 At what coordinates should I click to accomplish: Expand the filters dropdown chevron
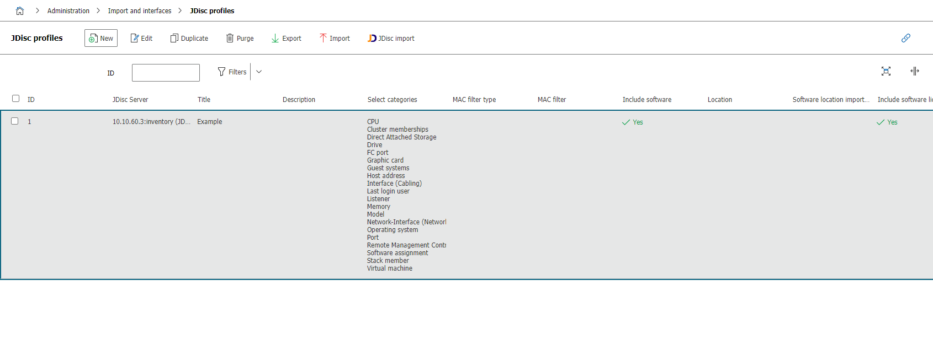(259, 72)
